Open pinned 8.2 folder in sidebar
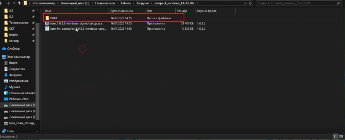This screenshot has height=140, width=345. coord(11,17)
